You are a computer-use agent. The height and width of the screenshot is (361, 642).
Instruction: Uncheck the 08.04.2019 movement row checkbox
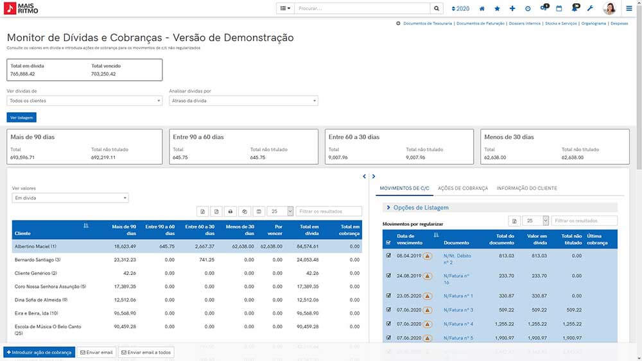388,255
